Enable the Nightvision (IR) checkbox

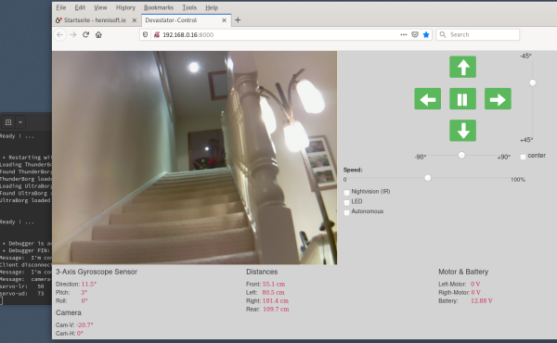click(x=346, y=193)
